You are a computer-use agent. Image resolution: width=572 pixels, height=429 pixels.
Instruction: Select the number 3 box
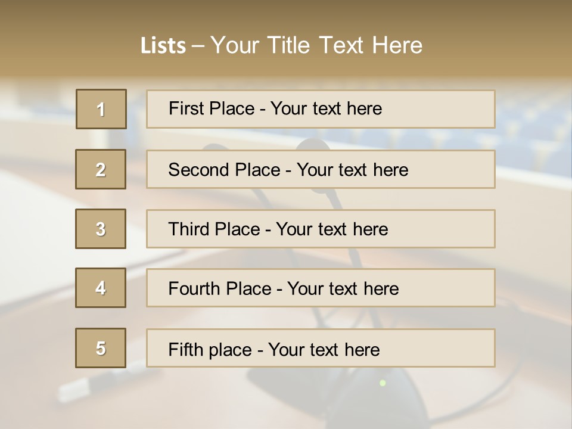point(101,229)
